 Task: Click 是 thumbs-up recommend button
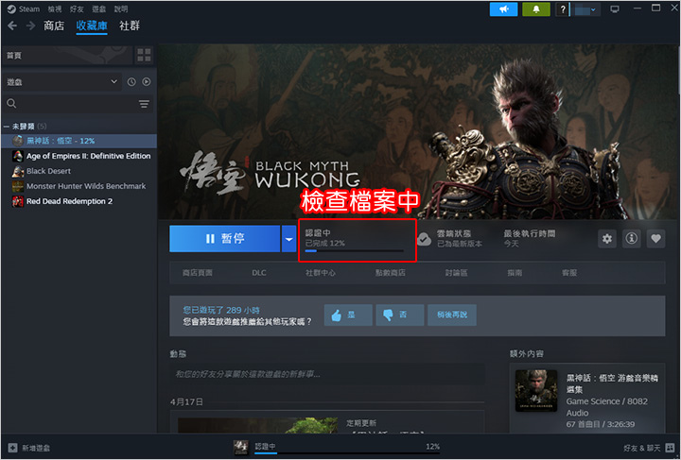[x=348, y=315]
